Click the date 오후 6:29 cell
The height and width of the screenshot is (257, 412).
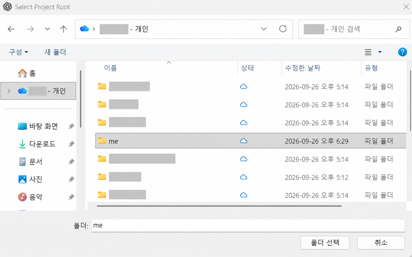click(x=317, y=141)
